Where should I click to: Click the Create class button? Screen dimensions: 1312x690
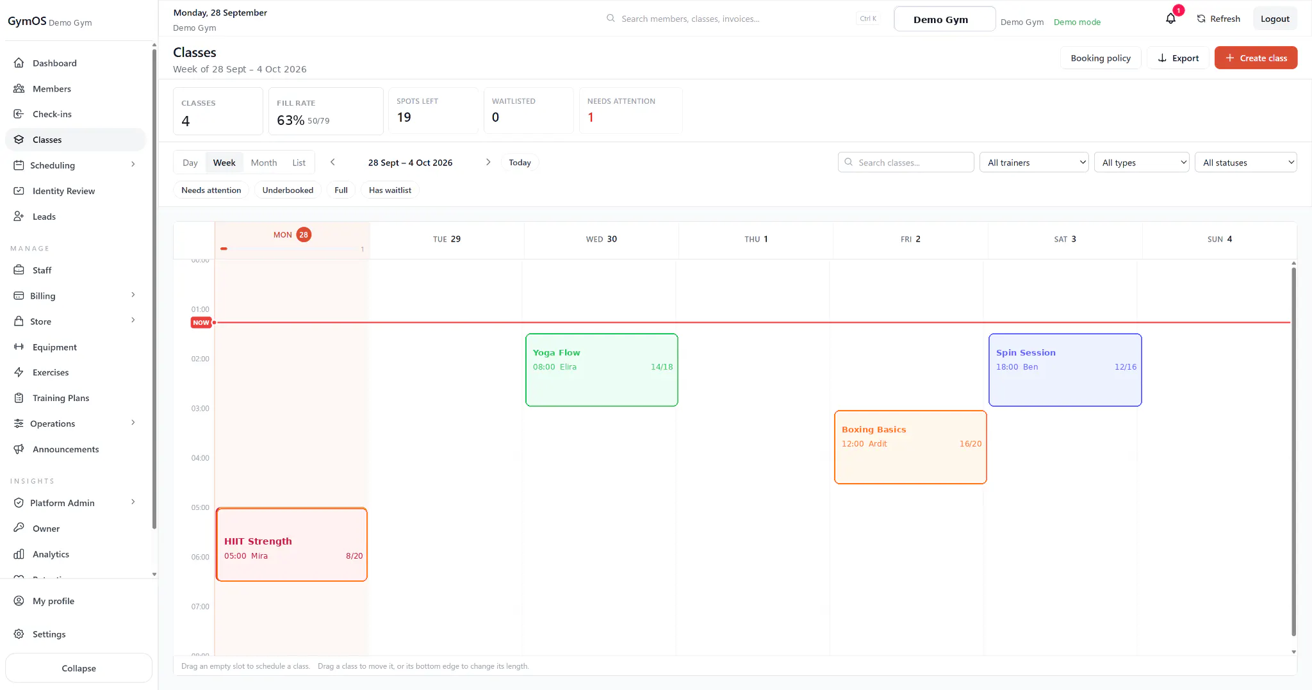[1256, 58]
